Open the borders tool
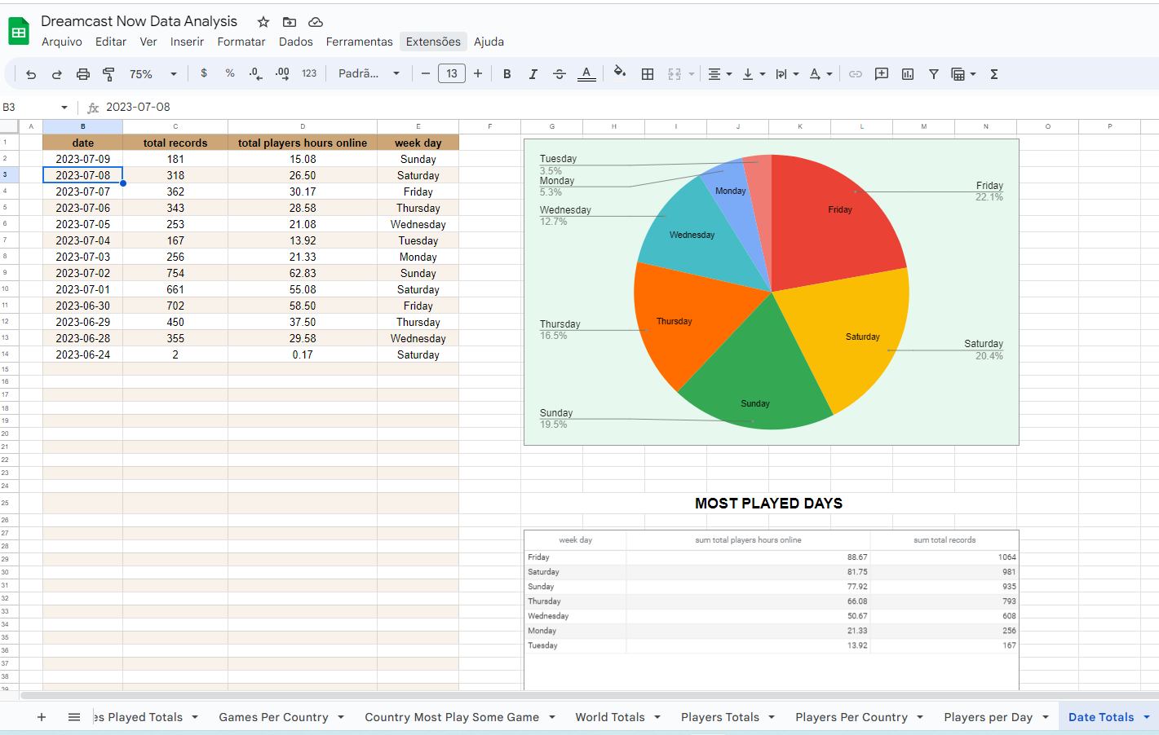 (x=648, y=74)
